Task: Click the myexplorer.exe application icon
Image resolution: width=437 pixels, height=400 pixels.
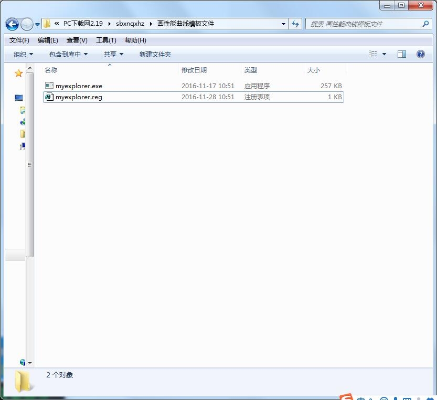Action: click(x=49, y=86)
